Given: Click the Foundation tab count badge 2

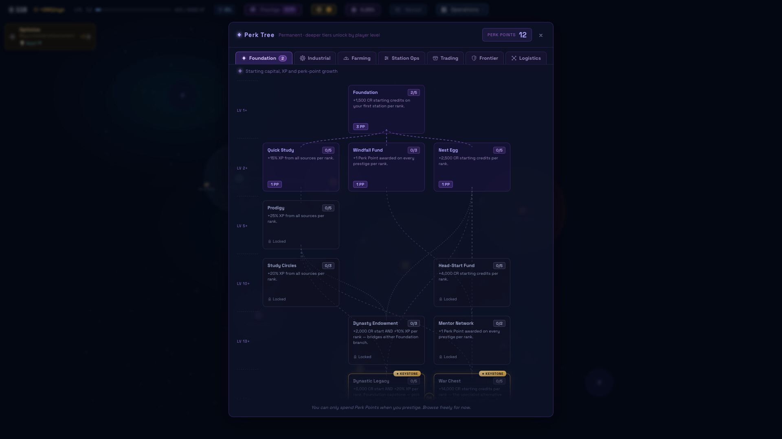Looking at the screenshot, I should pos(283,59).
